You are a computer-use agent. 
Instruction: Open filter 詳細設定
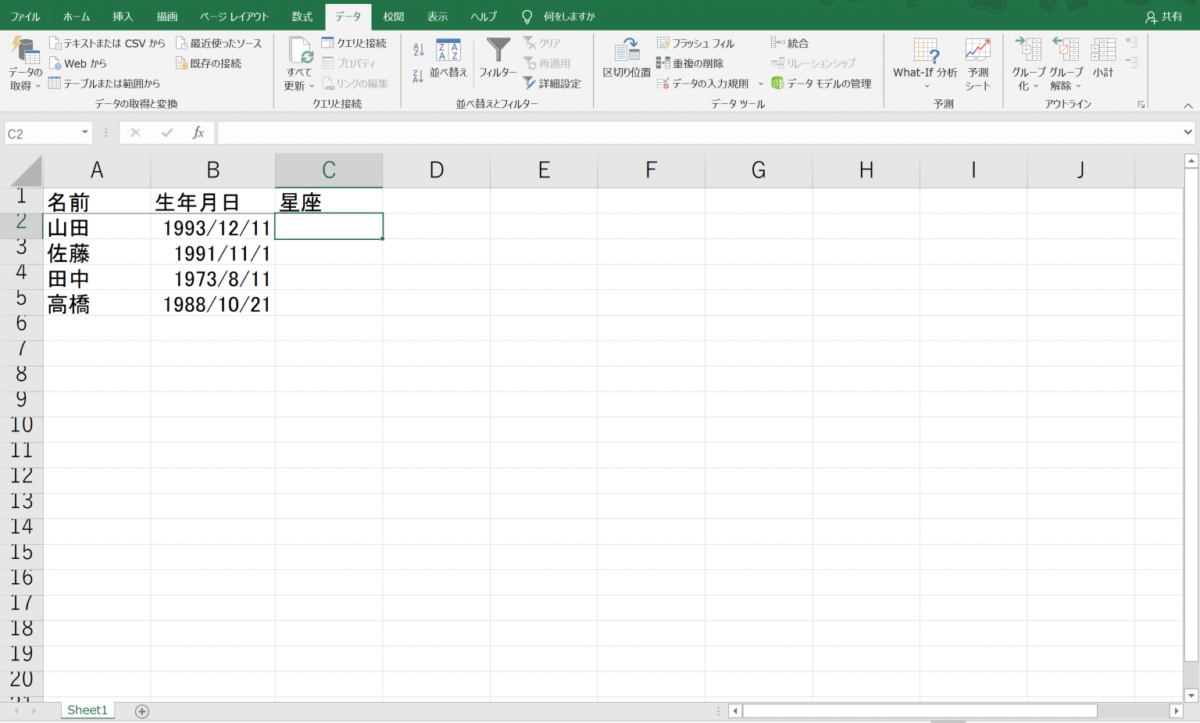point(552,84)
